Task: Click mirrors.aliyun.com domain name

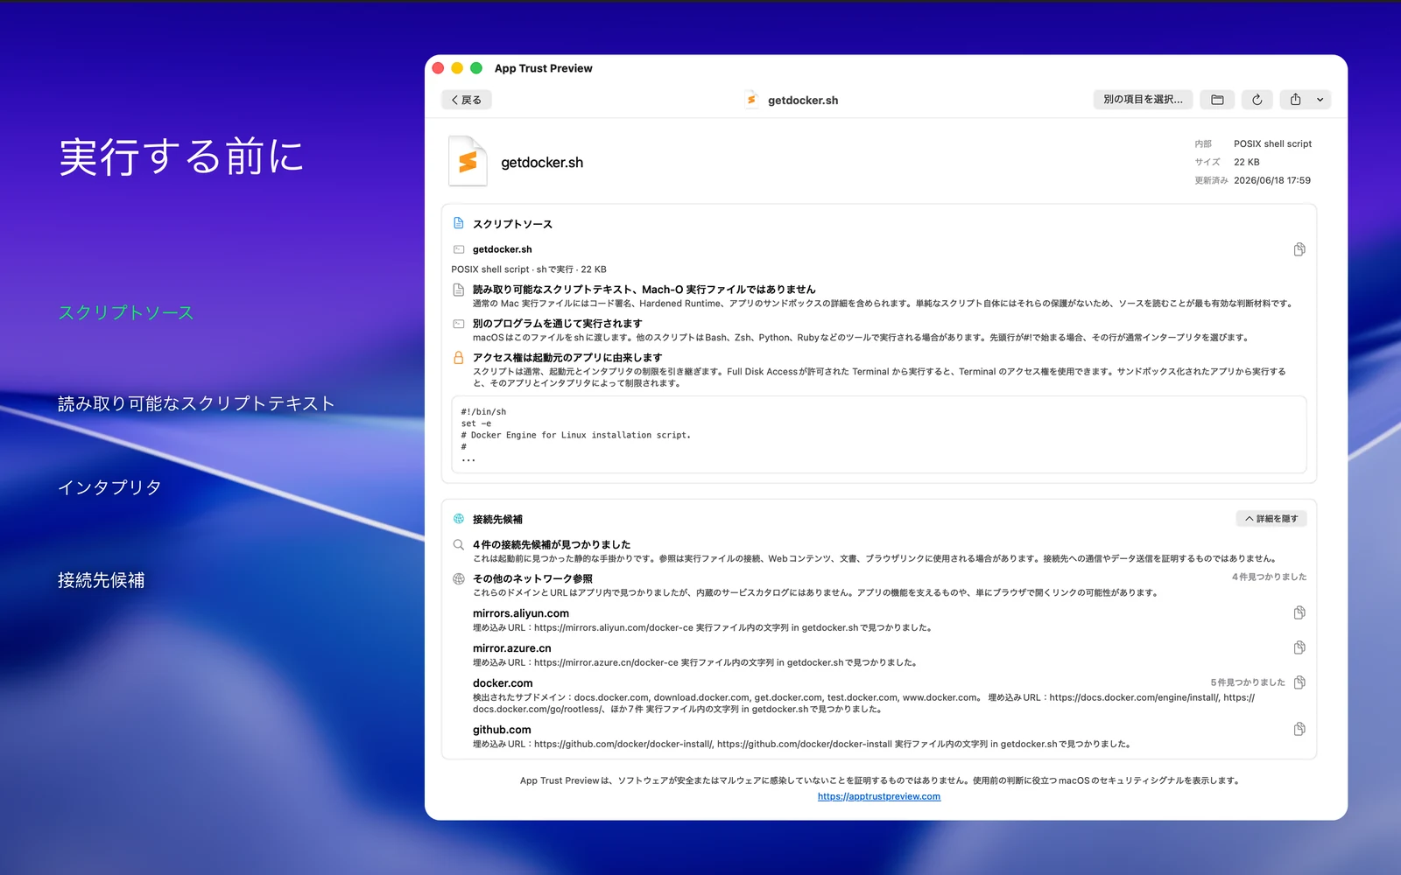Action: coord(521,613)
